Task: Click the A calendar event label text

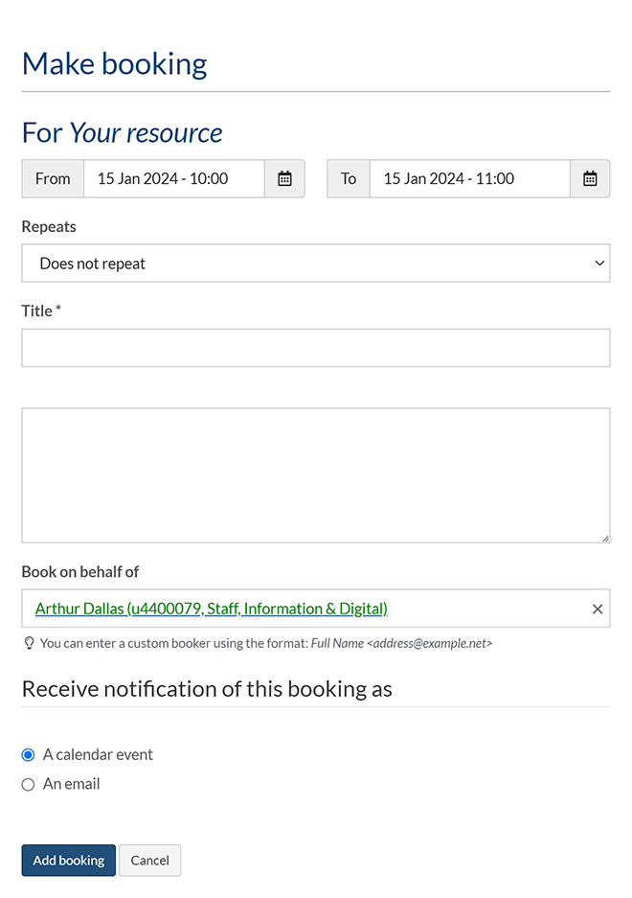Action: (98, 754)
